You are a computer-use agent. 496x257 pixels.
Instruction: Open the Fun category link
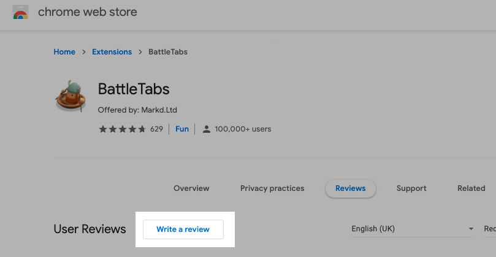[182, 129]
